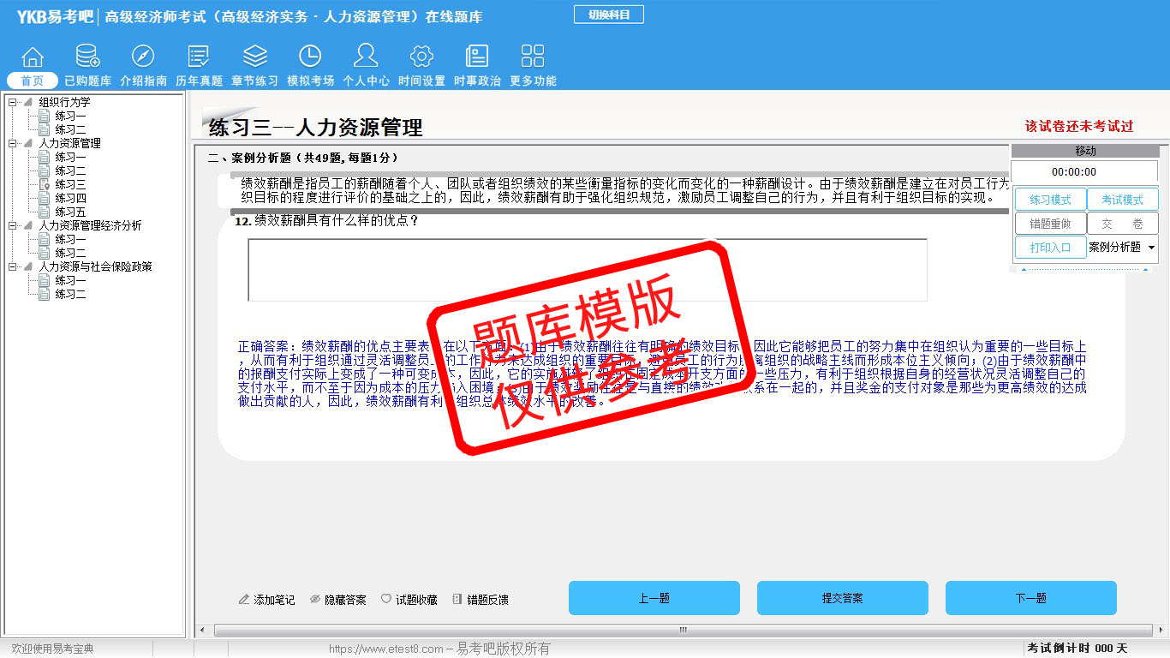Open 练习四 under 人力资源管理

[x=70, y=199]
